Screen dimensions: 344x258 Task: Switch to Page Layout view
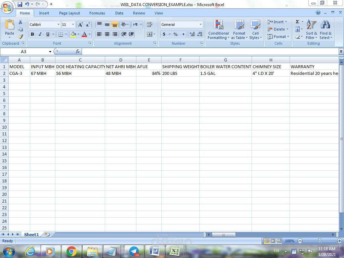pyautogui.click(x=273, y=241)
